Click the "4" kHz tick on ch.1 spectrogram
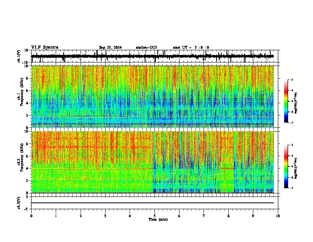This screenshot has height=242, width=313. 28,103
